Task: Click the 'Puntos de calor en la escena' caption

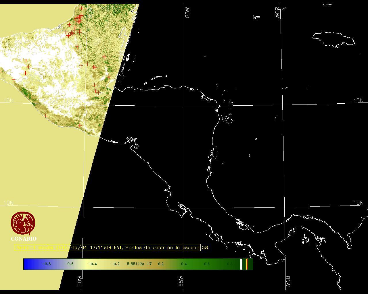Action: click(x=162, y=247)
